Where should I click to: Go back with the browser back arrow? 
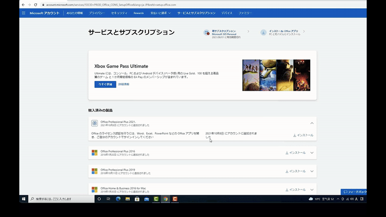point(23,5)
